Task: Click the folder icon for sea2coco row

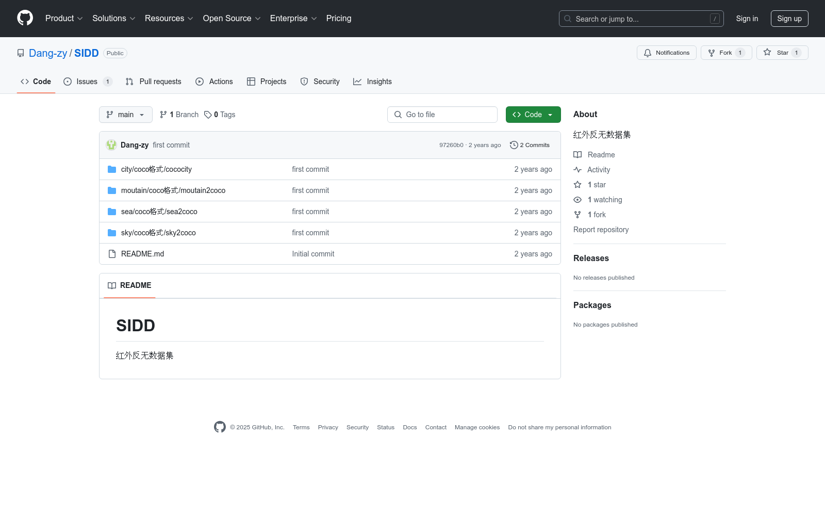Action: (112, 212)
